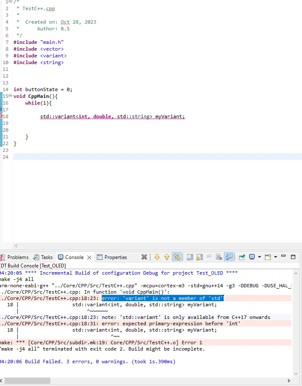Click the gray X icon in the console toolbar
The image size is (302, 386).
(x=144, y=257)
